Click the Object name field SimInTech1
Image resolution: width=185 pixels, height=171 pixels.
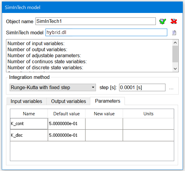96,21
